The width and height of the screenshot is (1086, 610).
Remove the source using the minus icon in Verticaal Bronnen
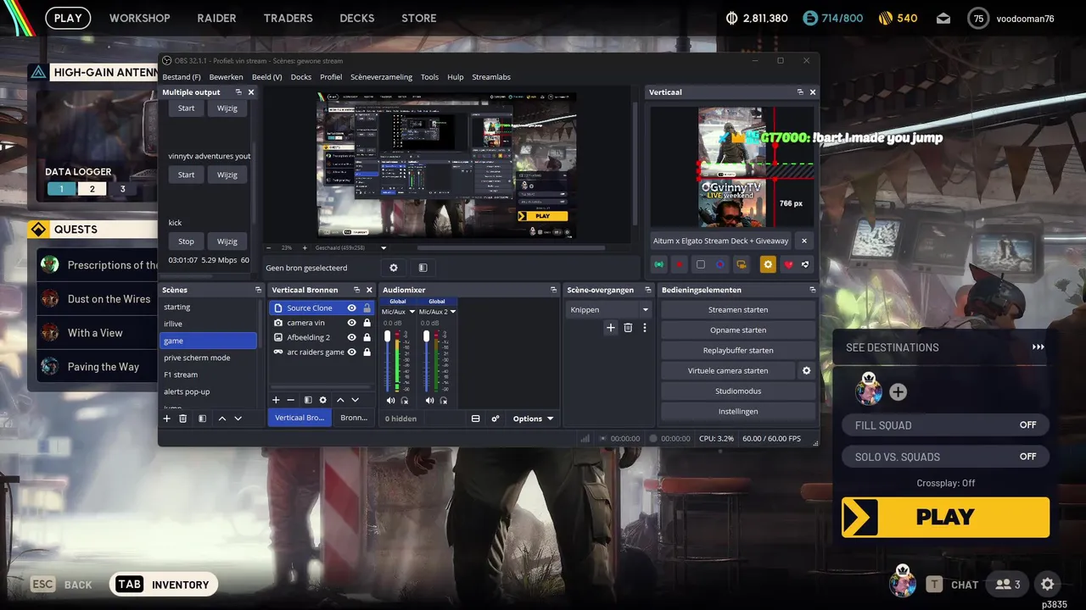[x=291, y=400]
